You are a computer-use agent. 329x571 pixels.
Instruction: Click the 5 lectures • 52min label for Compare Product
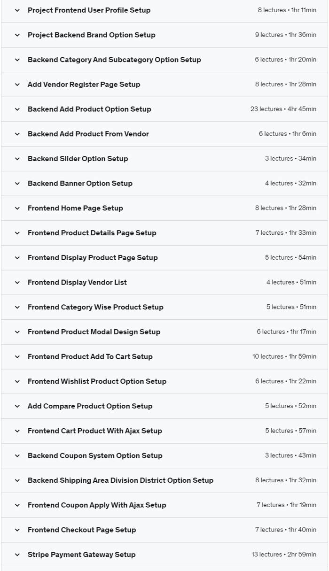(290, 406)
